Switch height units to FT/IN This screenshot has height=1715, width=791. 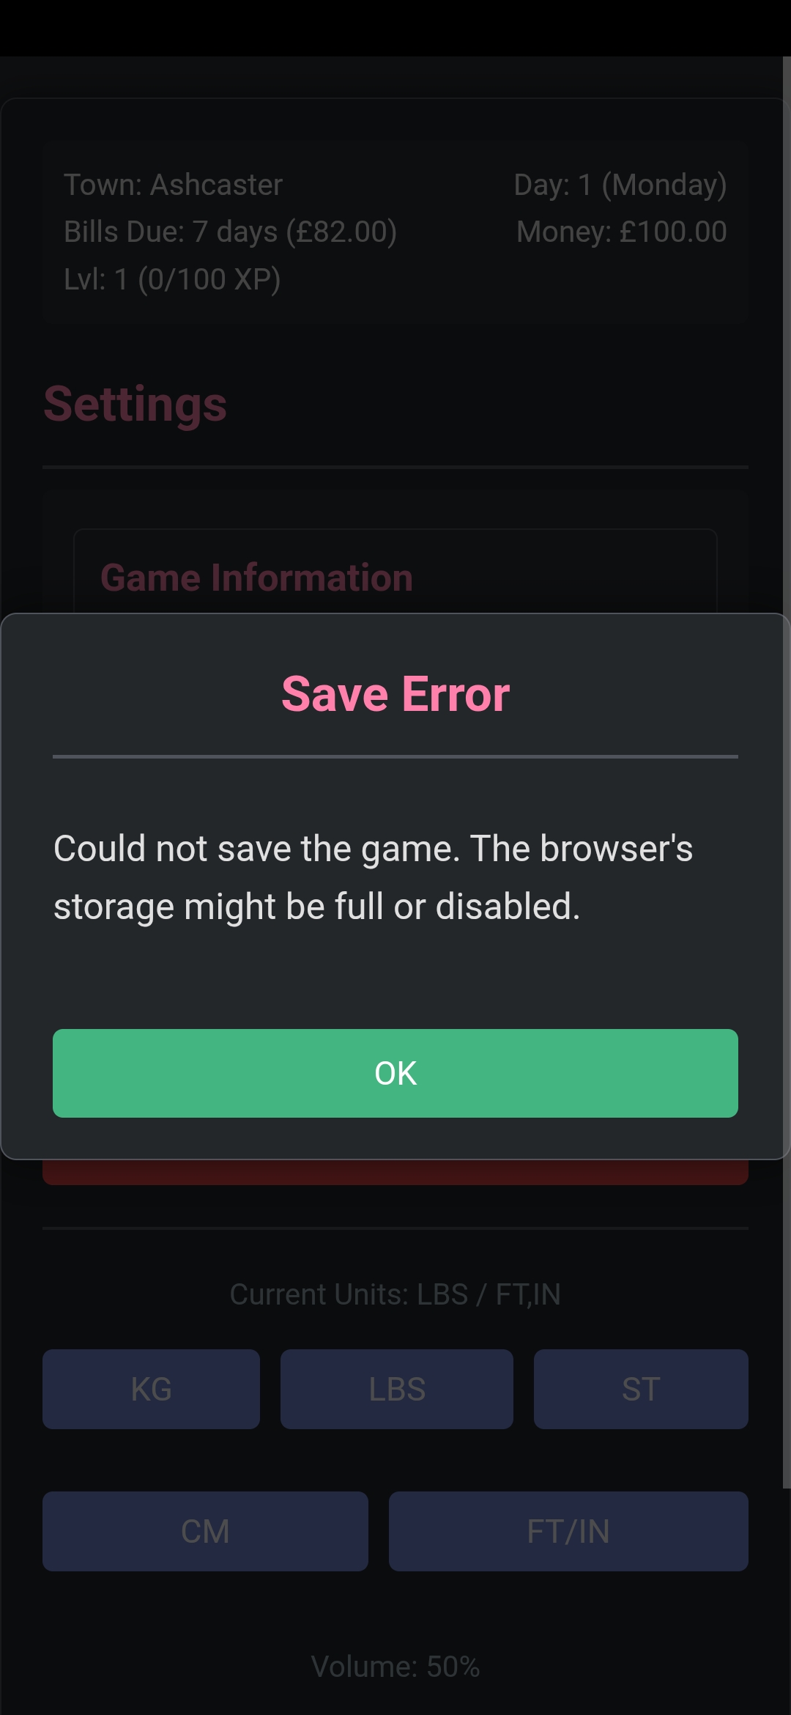[568, 1531]
